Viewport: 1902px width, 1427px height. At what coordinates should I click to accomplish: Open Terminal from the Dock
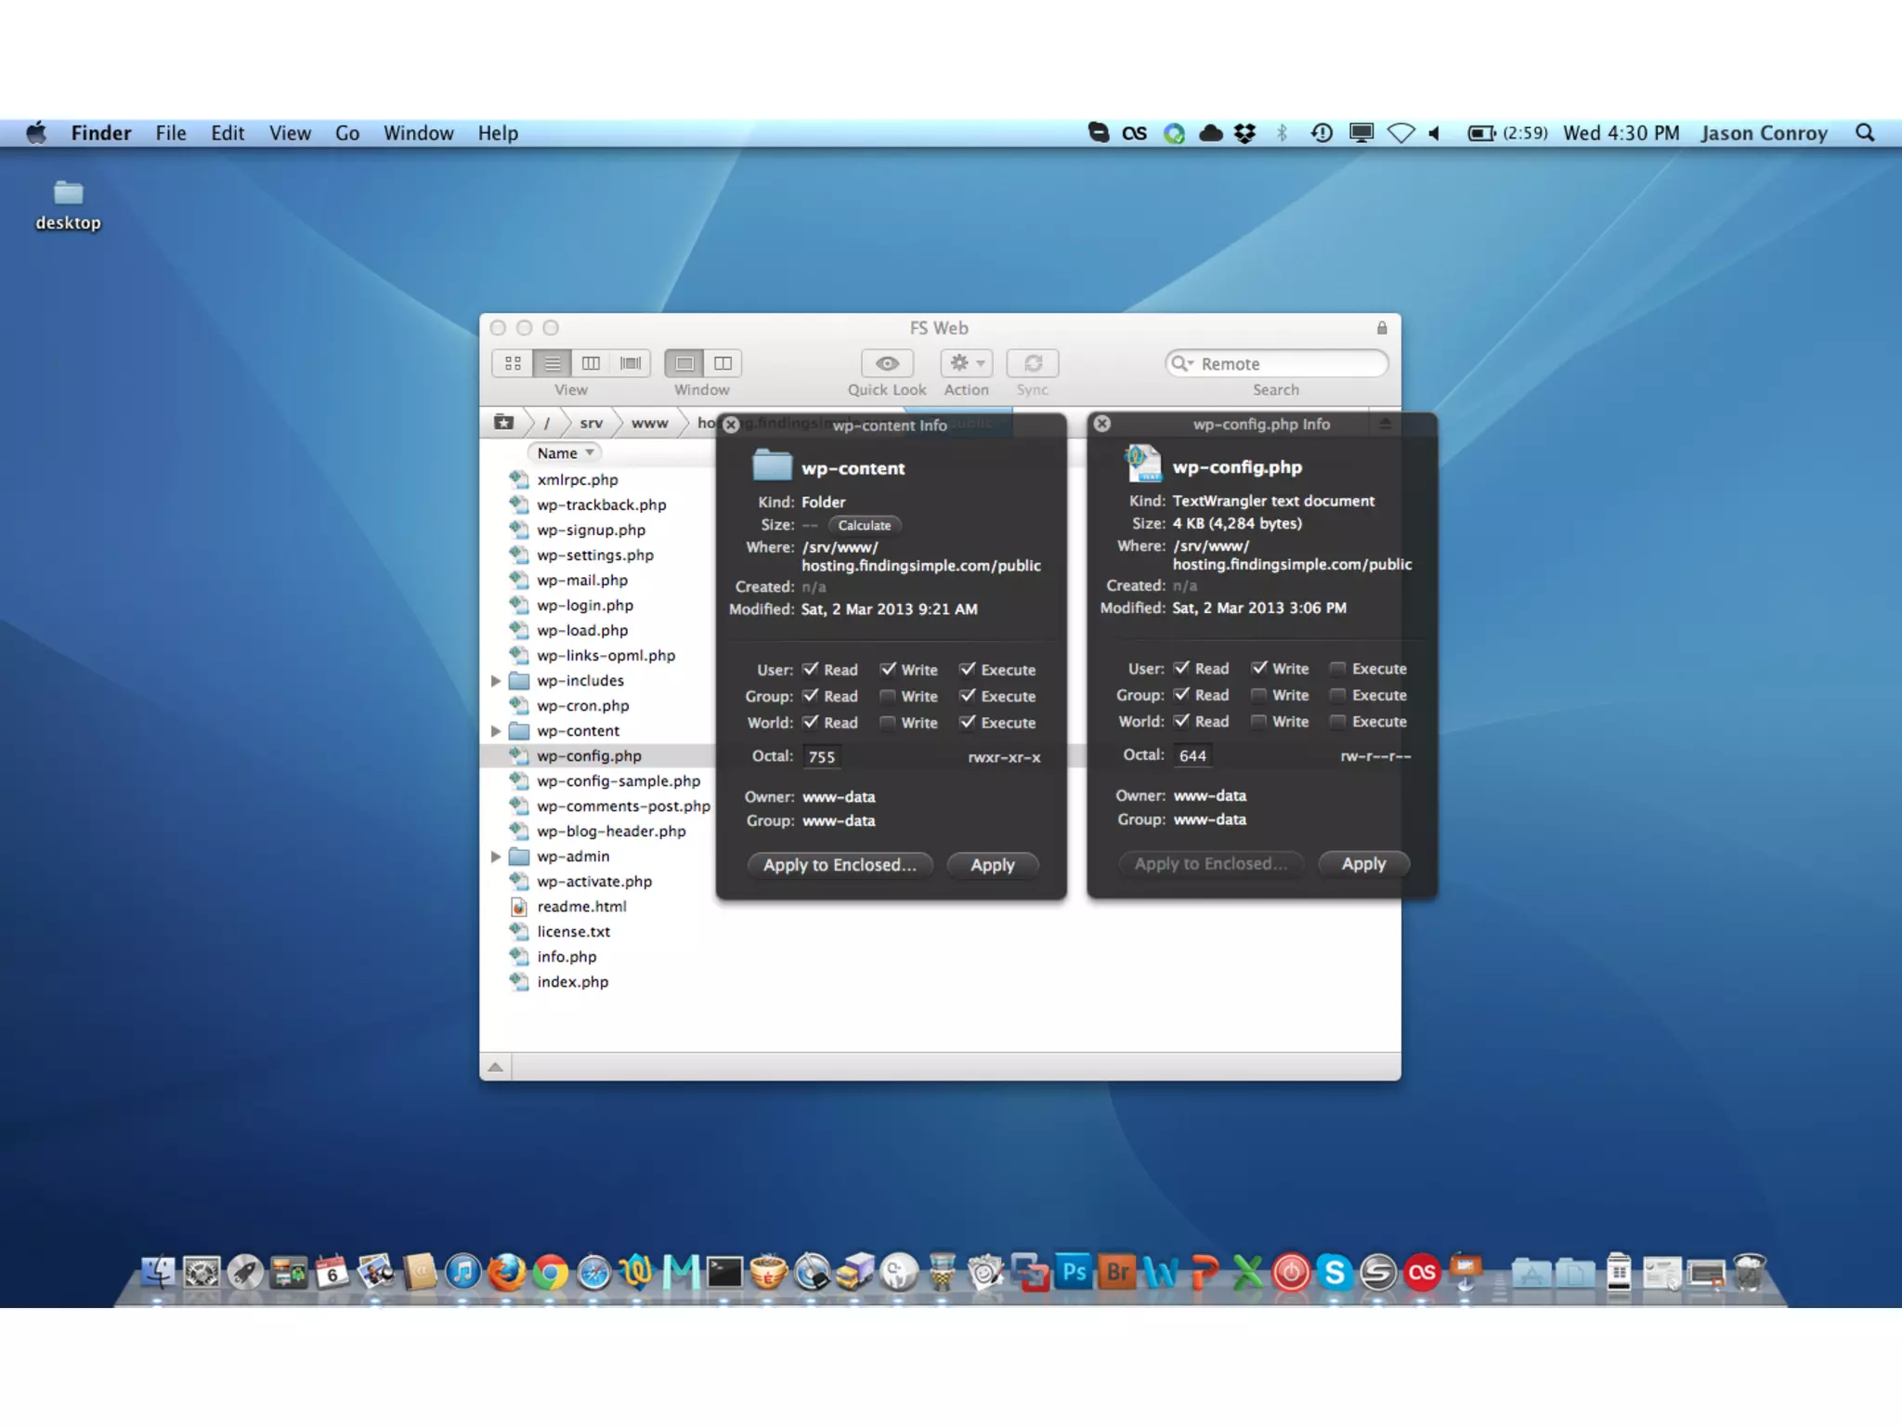pyautogui.click(x=723, y=1273)
